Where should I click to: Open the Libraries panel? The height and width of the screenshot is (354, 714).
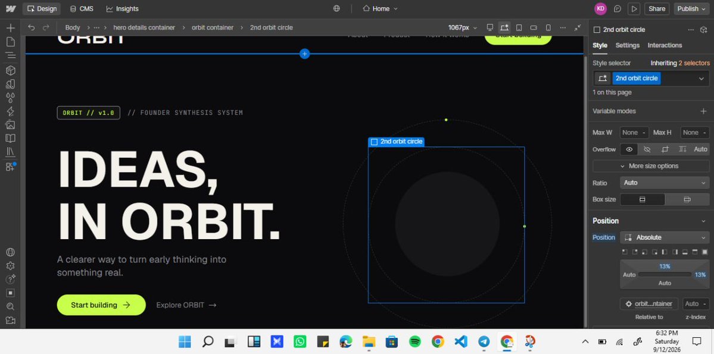pos(11,152)
